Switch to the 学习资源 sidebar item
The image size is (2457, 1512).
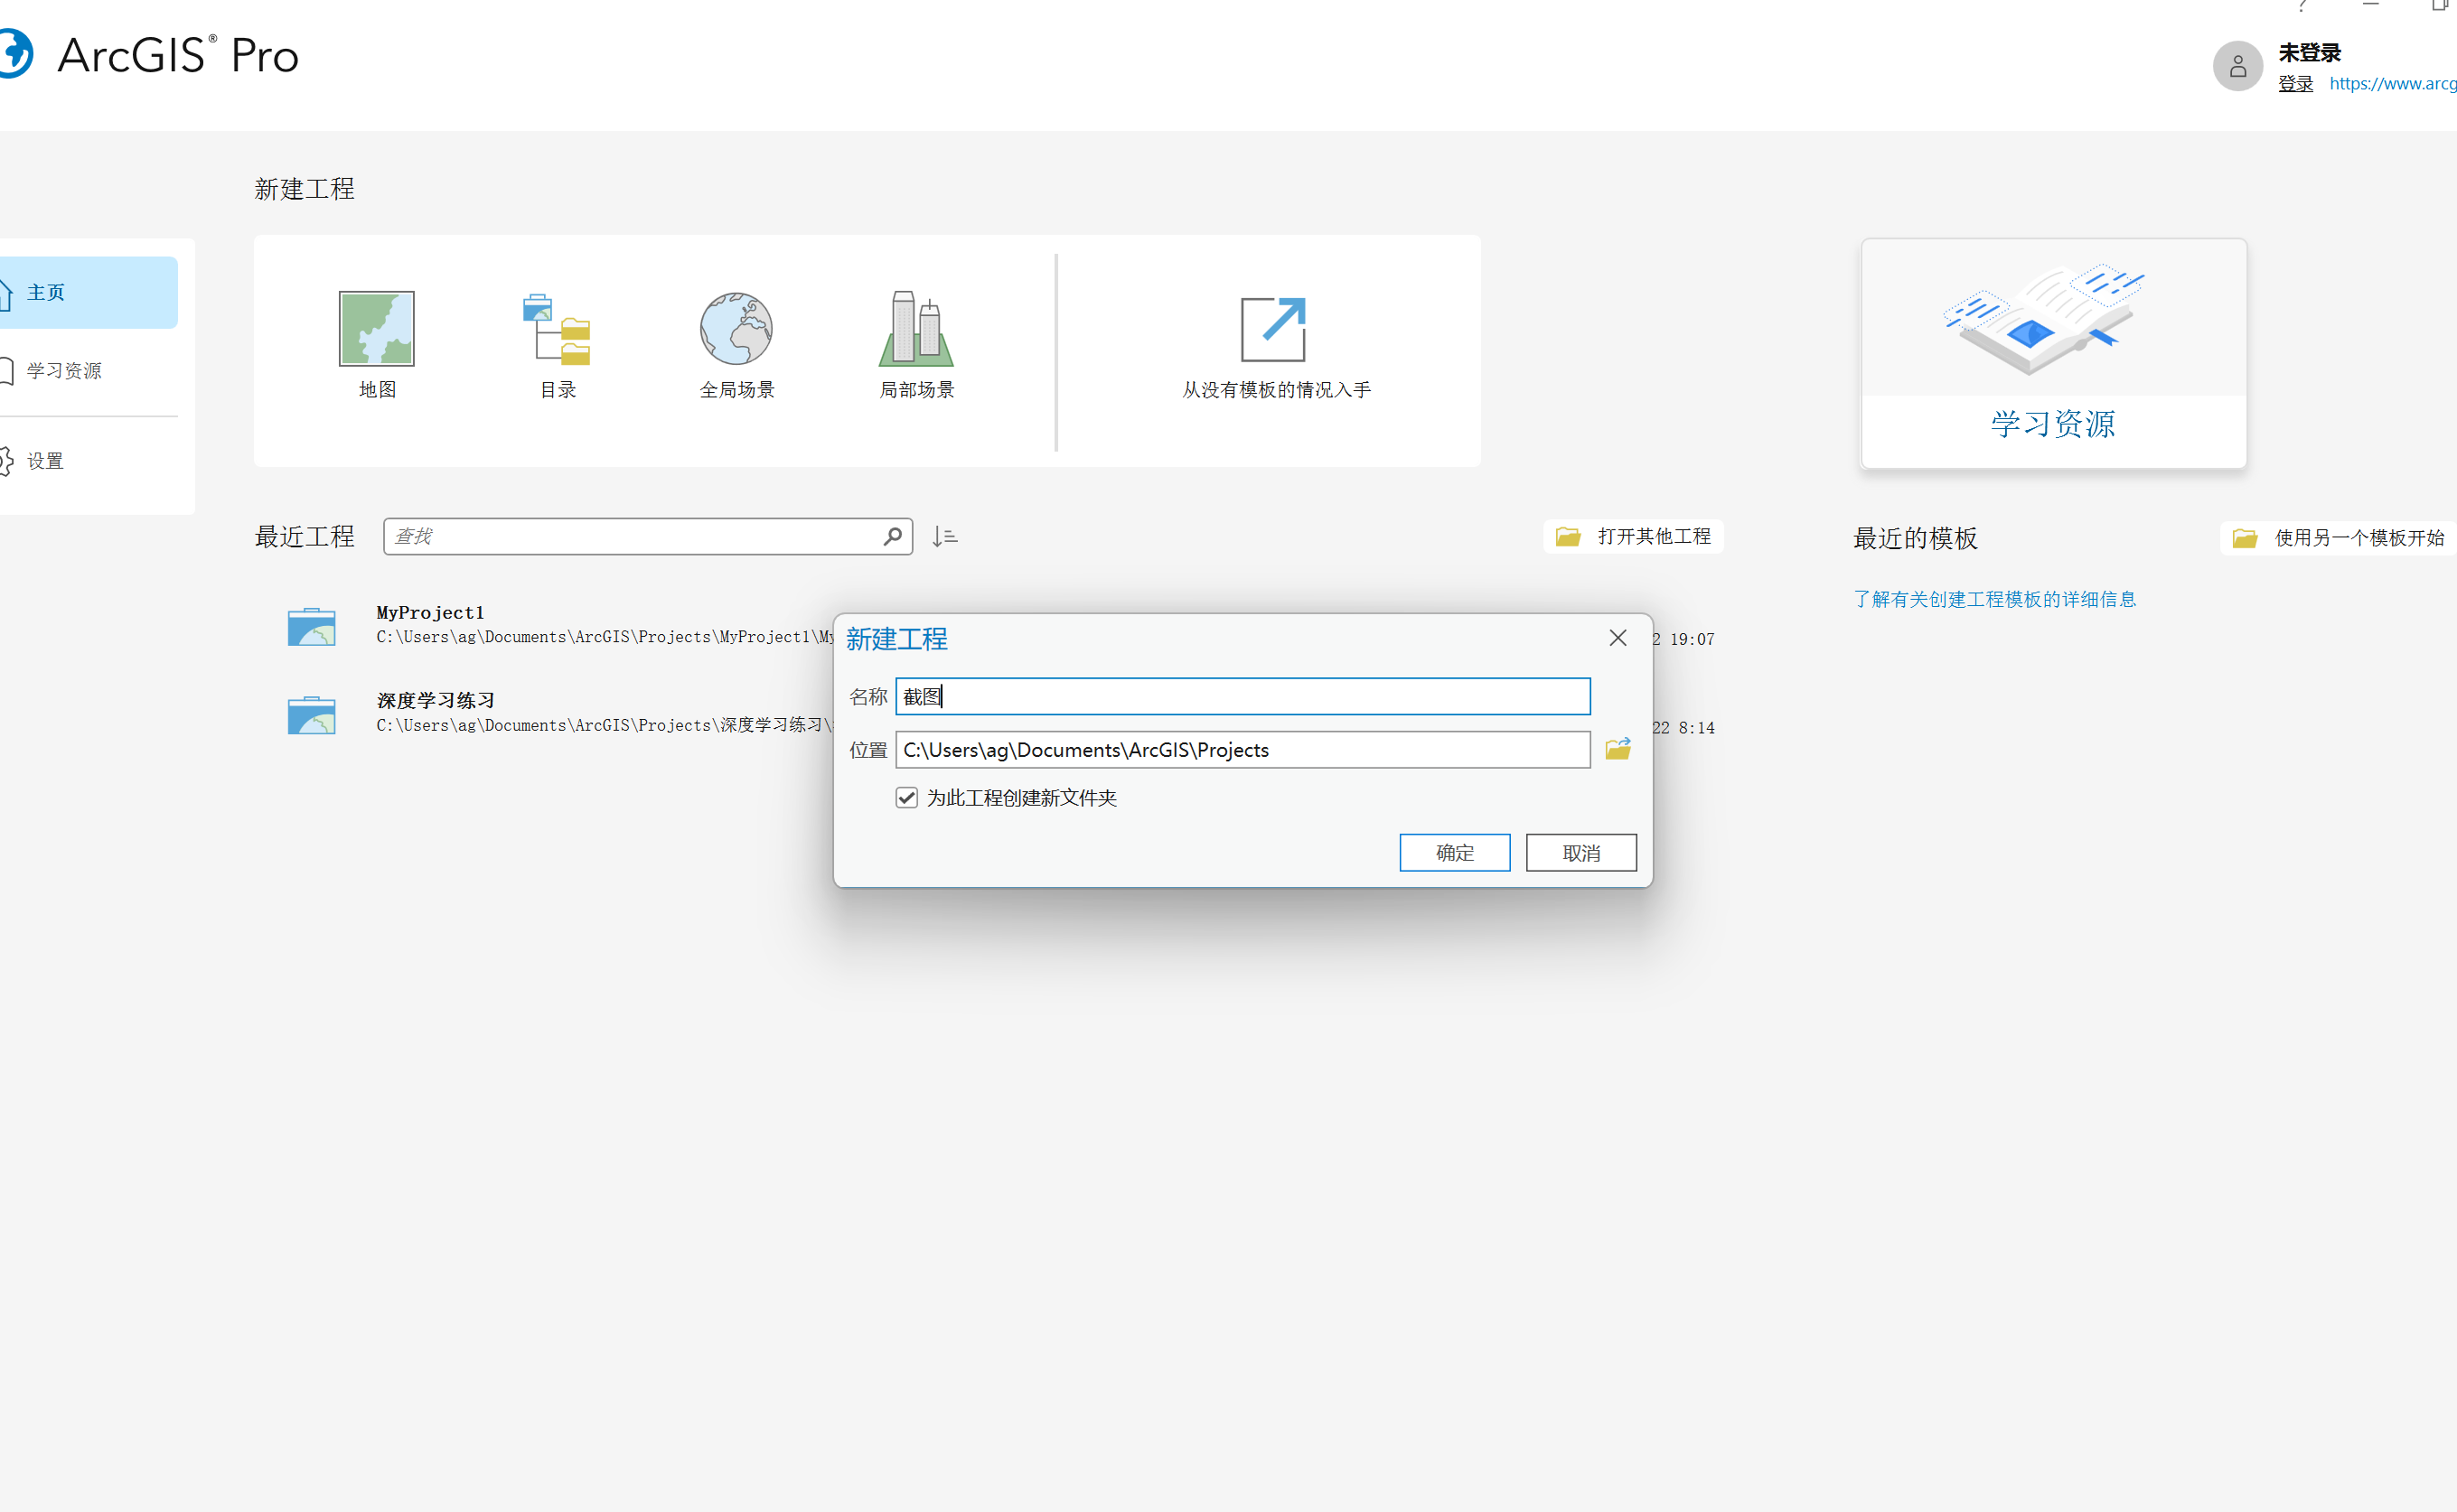pos(64,370)
